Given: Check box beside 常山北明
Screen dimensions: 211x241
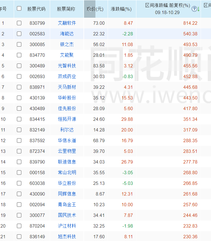Looking at the screenshot, I should [x=19, y=173].
